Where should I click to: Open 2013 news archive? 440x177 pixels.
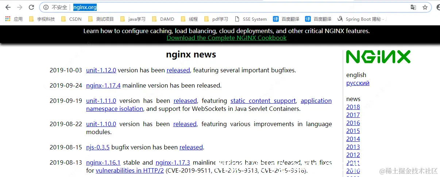(x=353, y=147)
